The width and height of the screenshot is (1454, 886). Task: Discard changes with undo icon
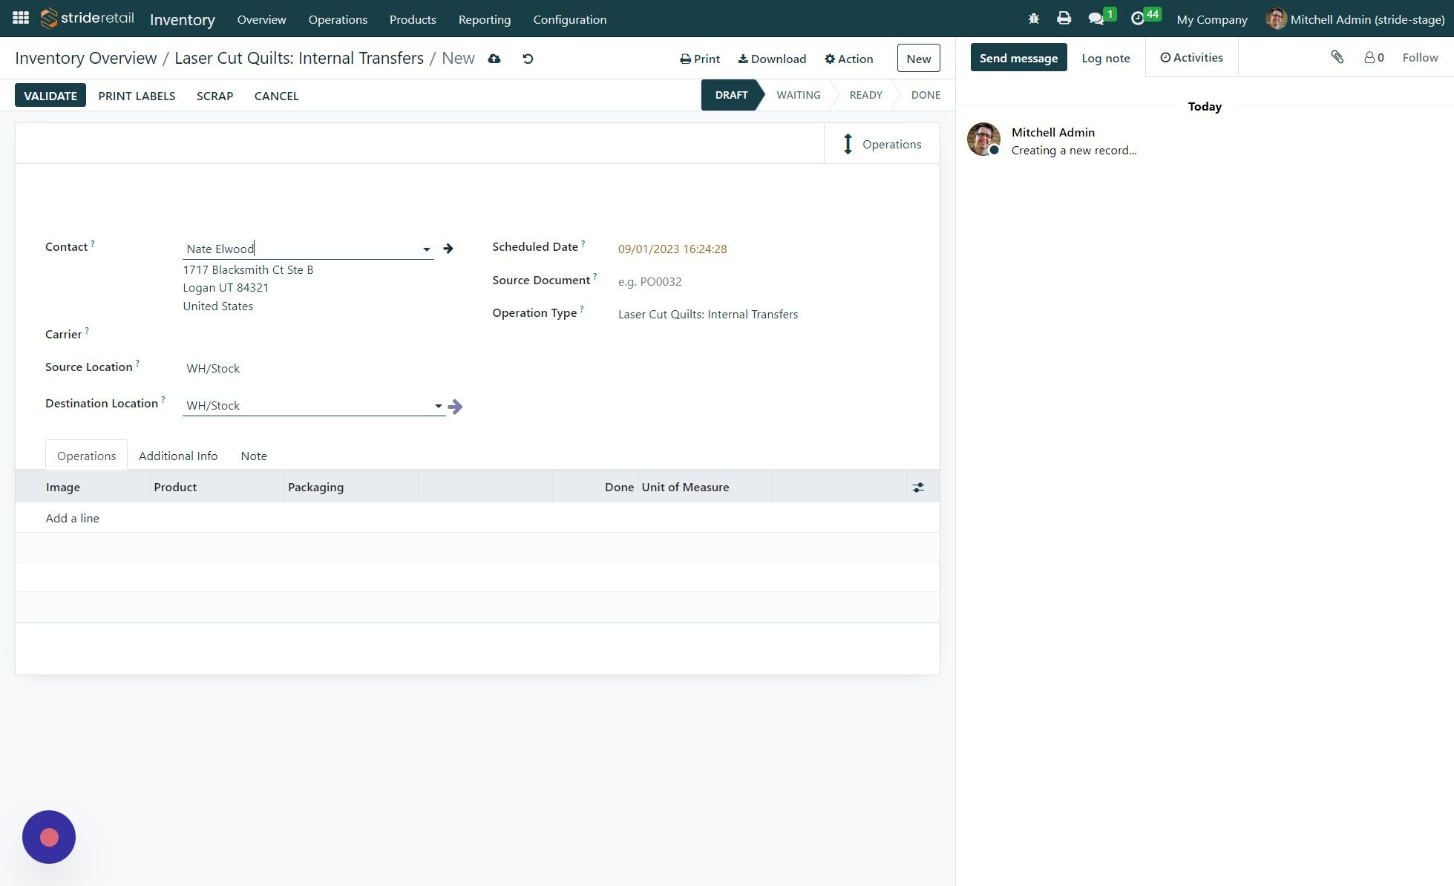pyautogui.click(x=528, y=59)
